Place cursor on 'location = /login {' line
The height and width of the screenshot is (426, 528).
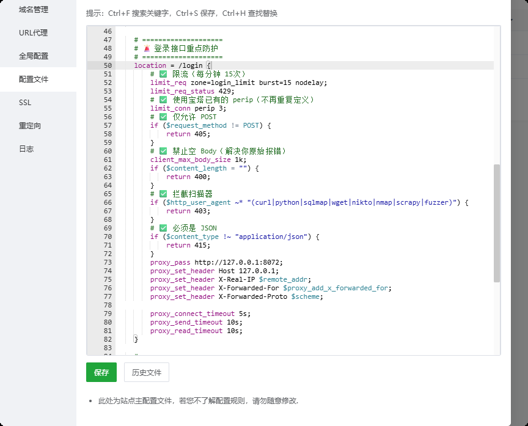[172, 65]
